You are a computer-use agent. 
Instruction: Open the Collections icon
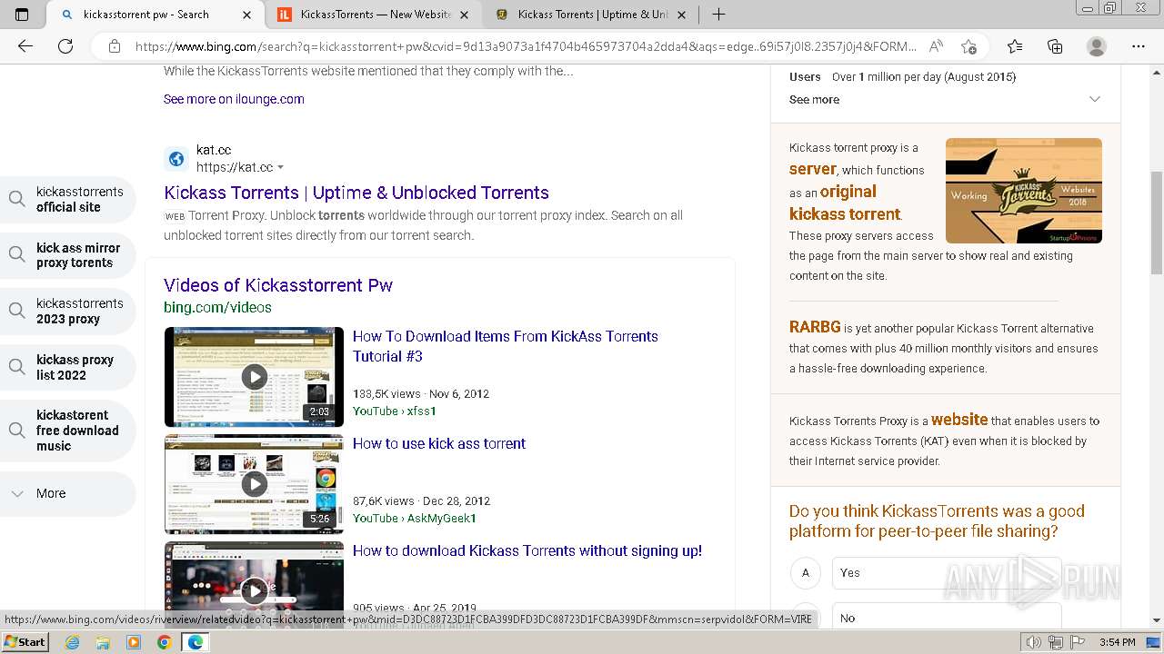pyautogui.click(x=1055, y=46)
